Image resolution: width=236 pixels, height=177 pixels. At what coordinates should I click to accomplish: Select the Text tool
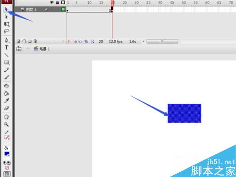pyautogui.click(x=7, y=48)
